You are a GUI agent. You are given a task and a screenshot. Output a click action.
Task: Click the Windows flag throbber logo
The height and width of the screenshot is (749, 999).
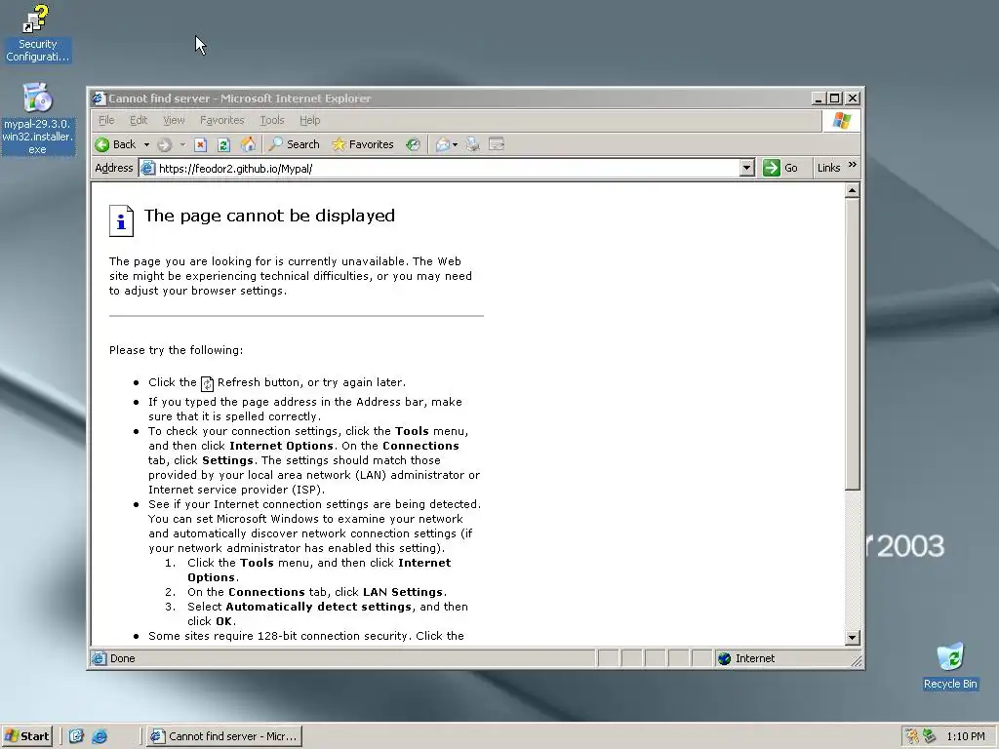coord(842,120)
